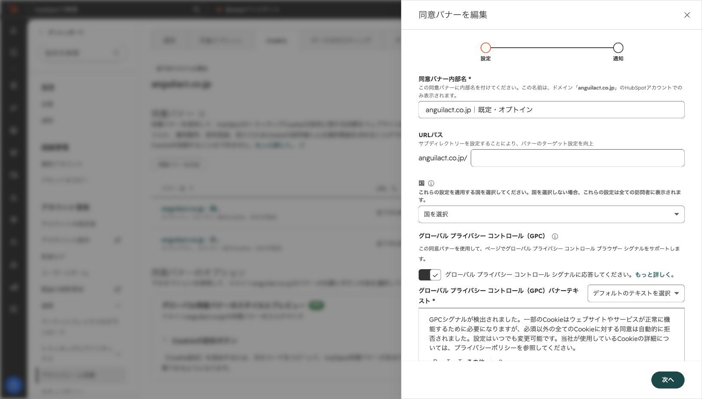Image resolution: width=702 pixels, height=399 pixels.
Task: Edit the 同意バナー内部名 text field
Action: pyautogui.click(x=552, y=110)
